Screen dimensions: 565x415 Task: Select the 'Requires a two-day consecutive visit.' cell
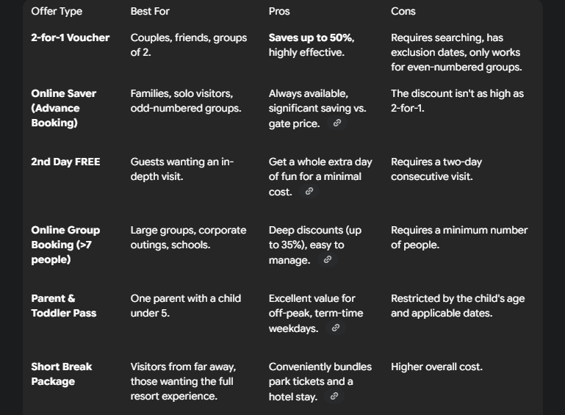tap(436, 169)
